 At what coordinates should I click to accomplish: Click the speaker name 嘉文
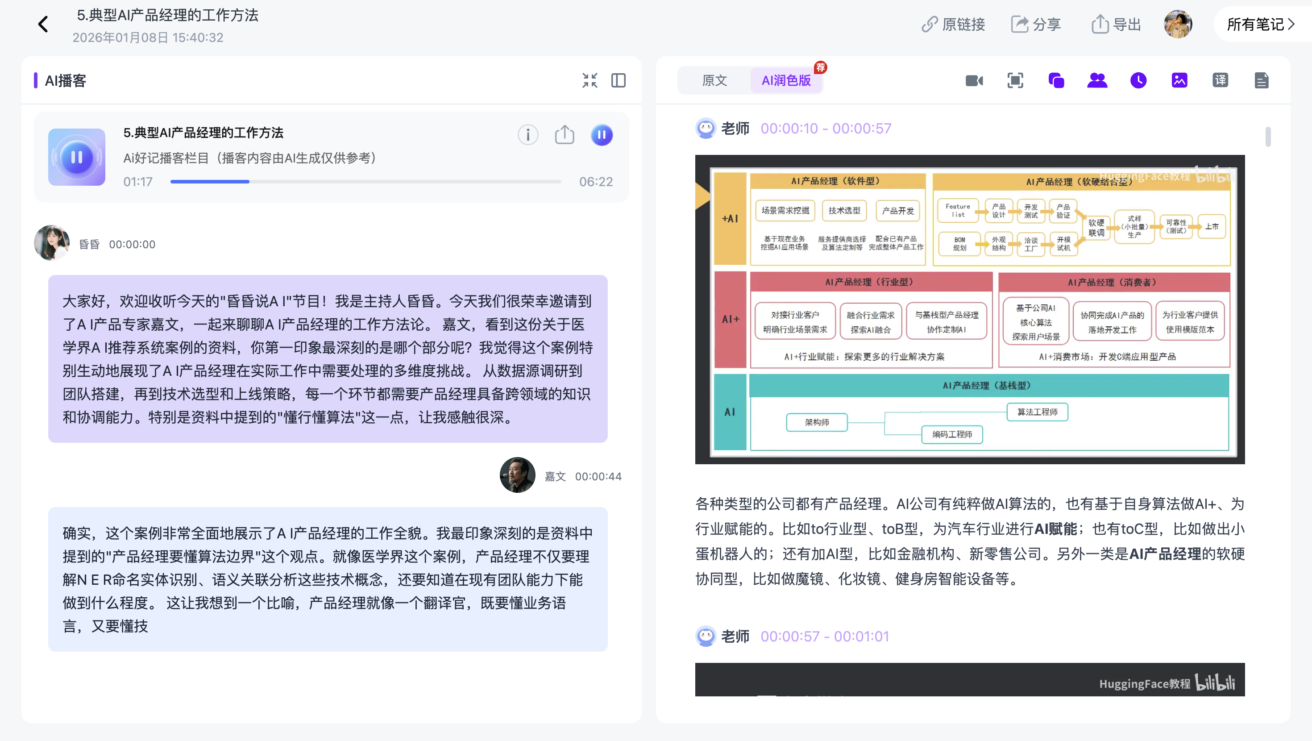pyautogui.click(x=555, y=476)
